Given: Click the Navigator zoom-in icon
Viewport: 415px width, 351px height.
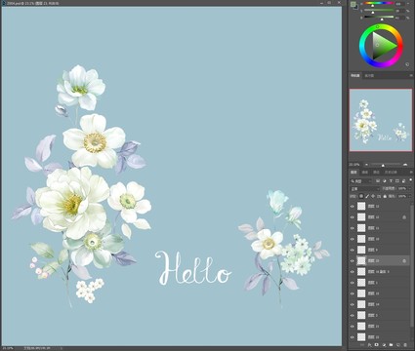Looking at the screenshot, I should point(405,165).
